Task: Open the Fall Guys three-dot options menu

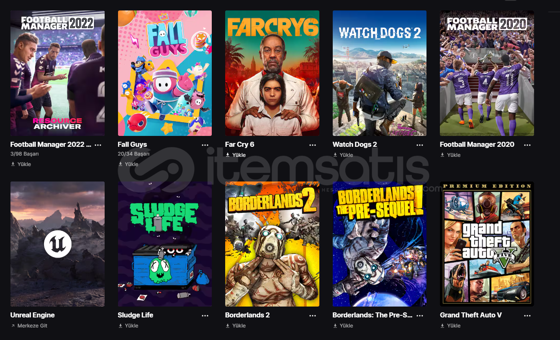Action: 205,145
